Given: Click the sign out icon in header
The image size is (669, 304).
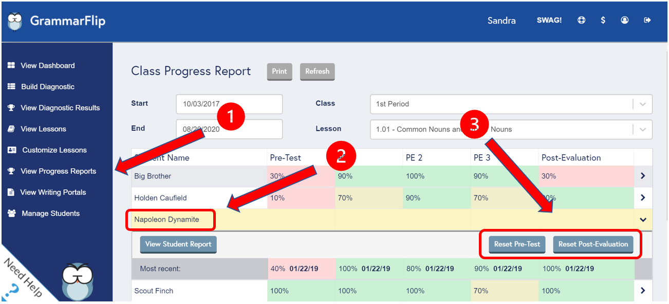Looking at the screenshot, I should [647, 21].
